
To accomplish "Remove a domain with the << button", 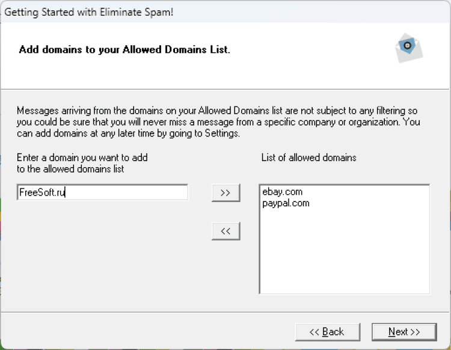I will (x=226, y=231).
